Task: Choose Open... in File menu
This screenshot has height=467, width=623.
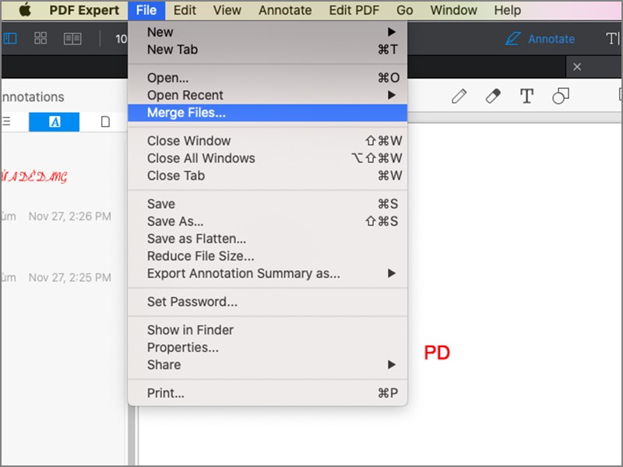Action: 267,78
